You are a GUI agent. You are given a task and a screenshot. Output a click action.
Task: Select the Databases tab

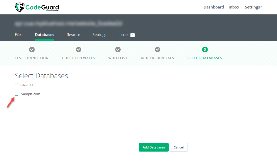pyautogui.click(x=44, y=35)
